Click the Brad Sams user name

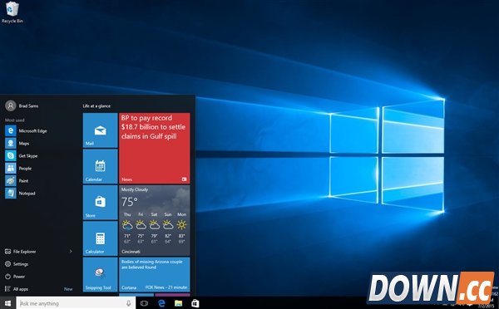[28, 105]
